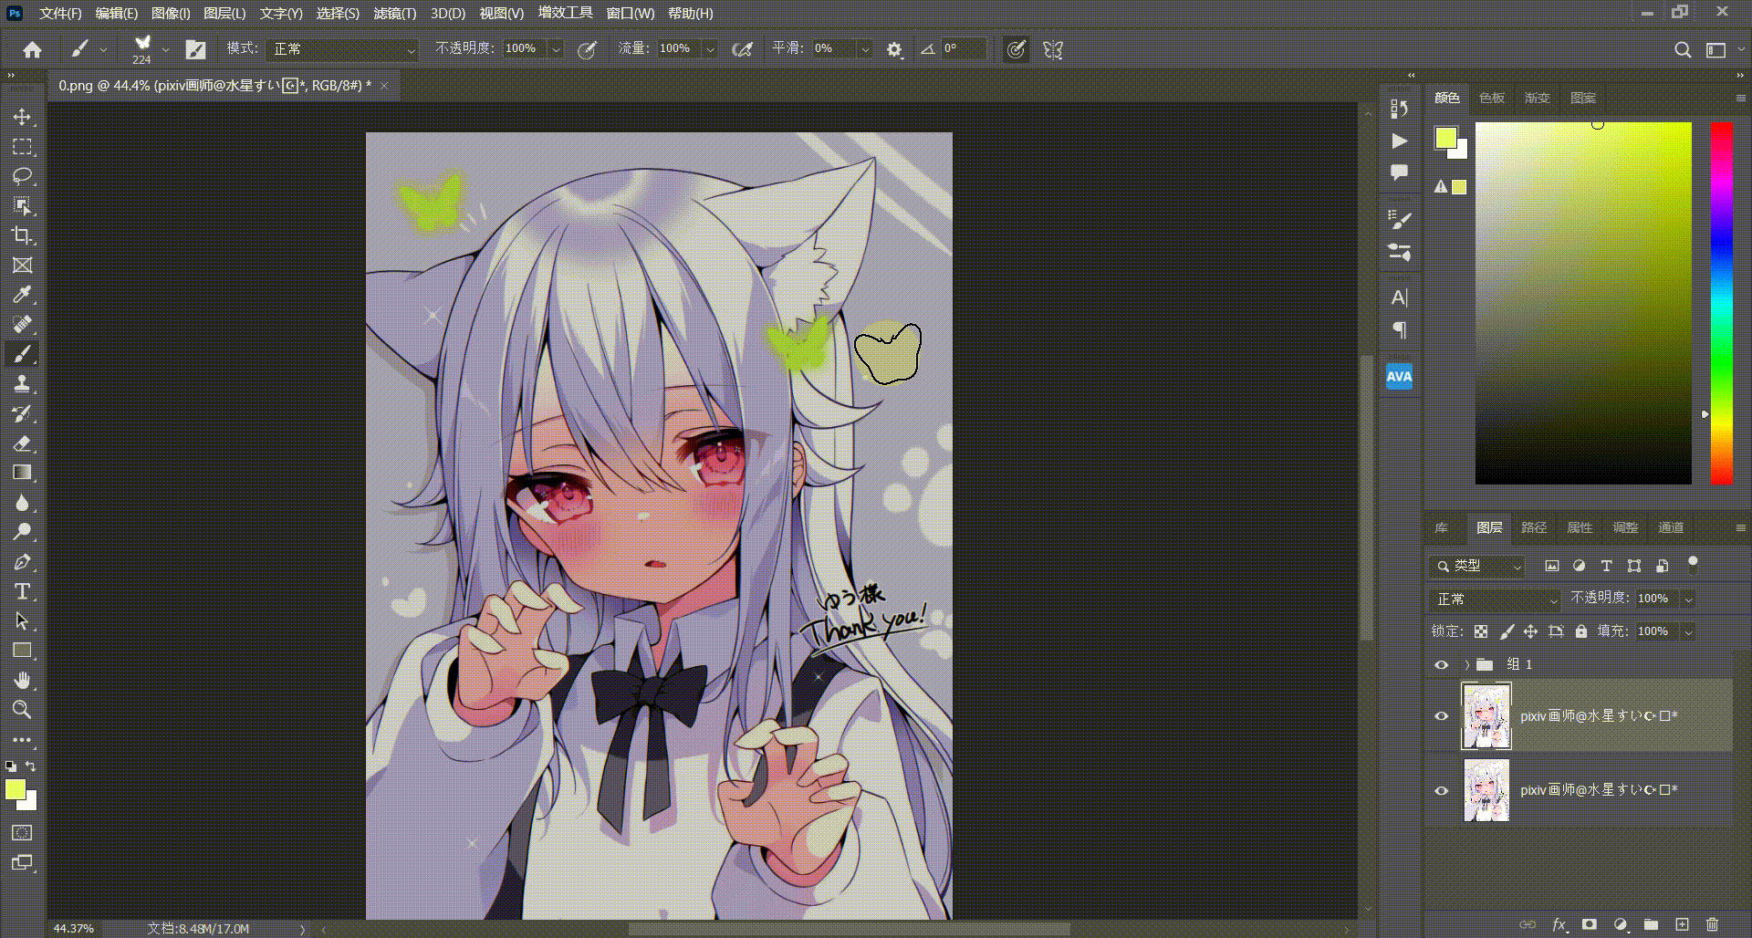Screen dimensions: 1752x938
Task: Select the Blur tool
Action: [x=22, y=502]
